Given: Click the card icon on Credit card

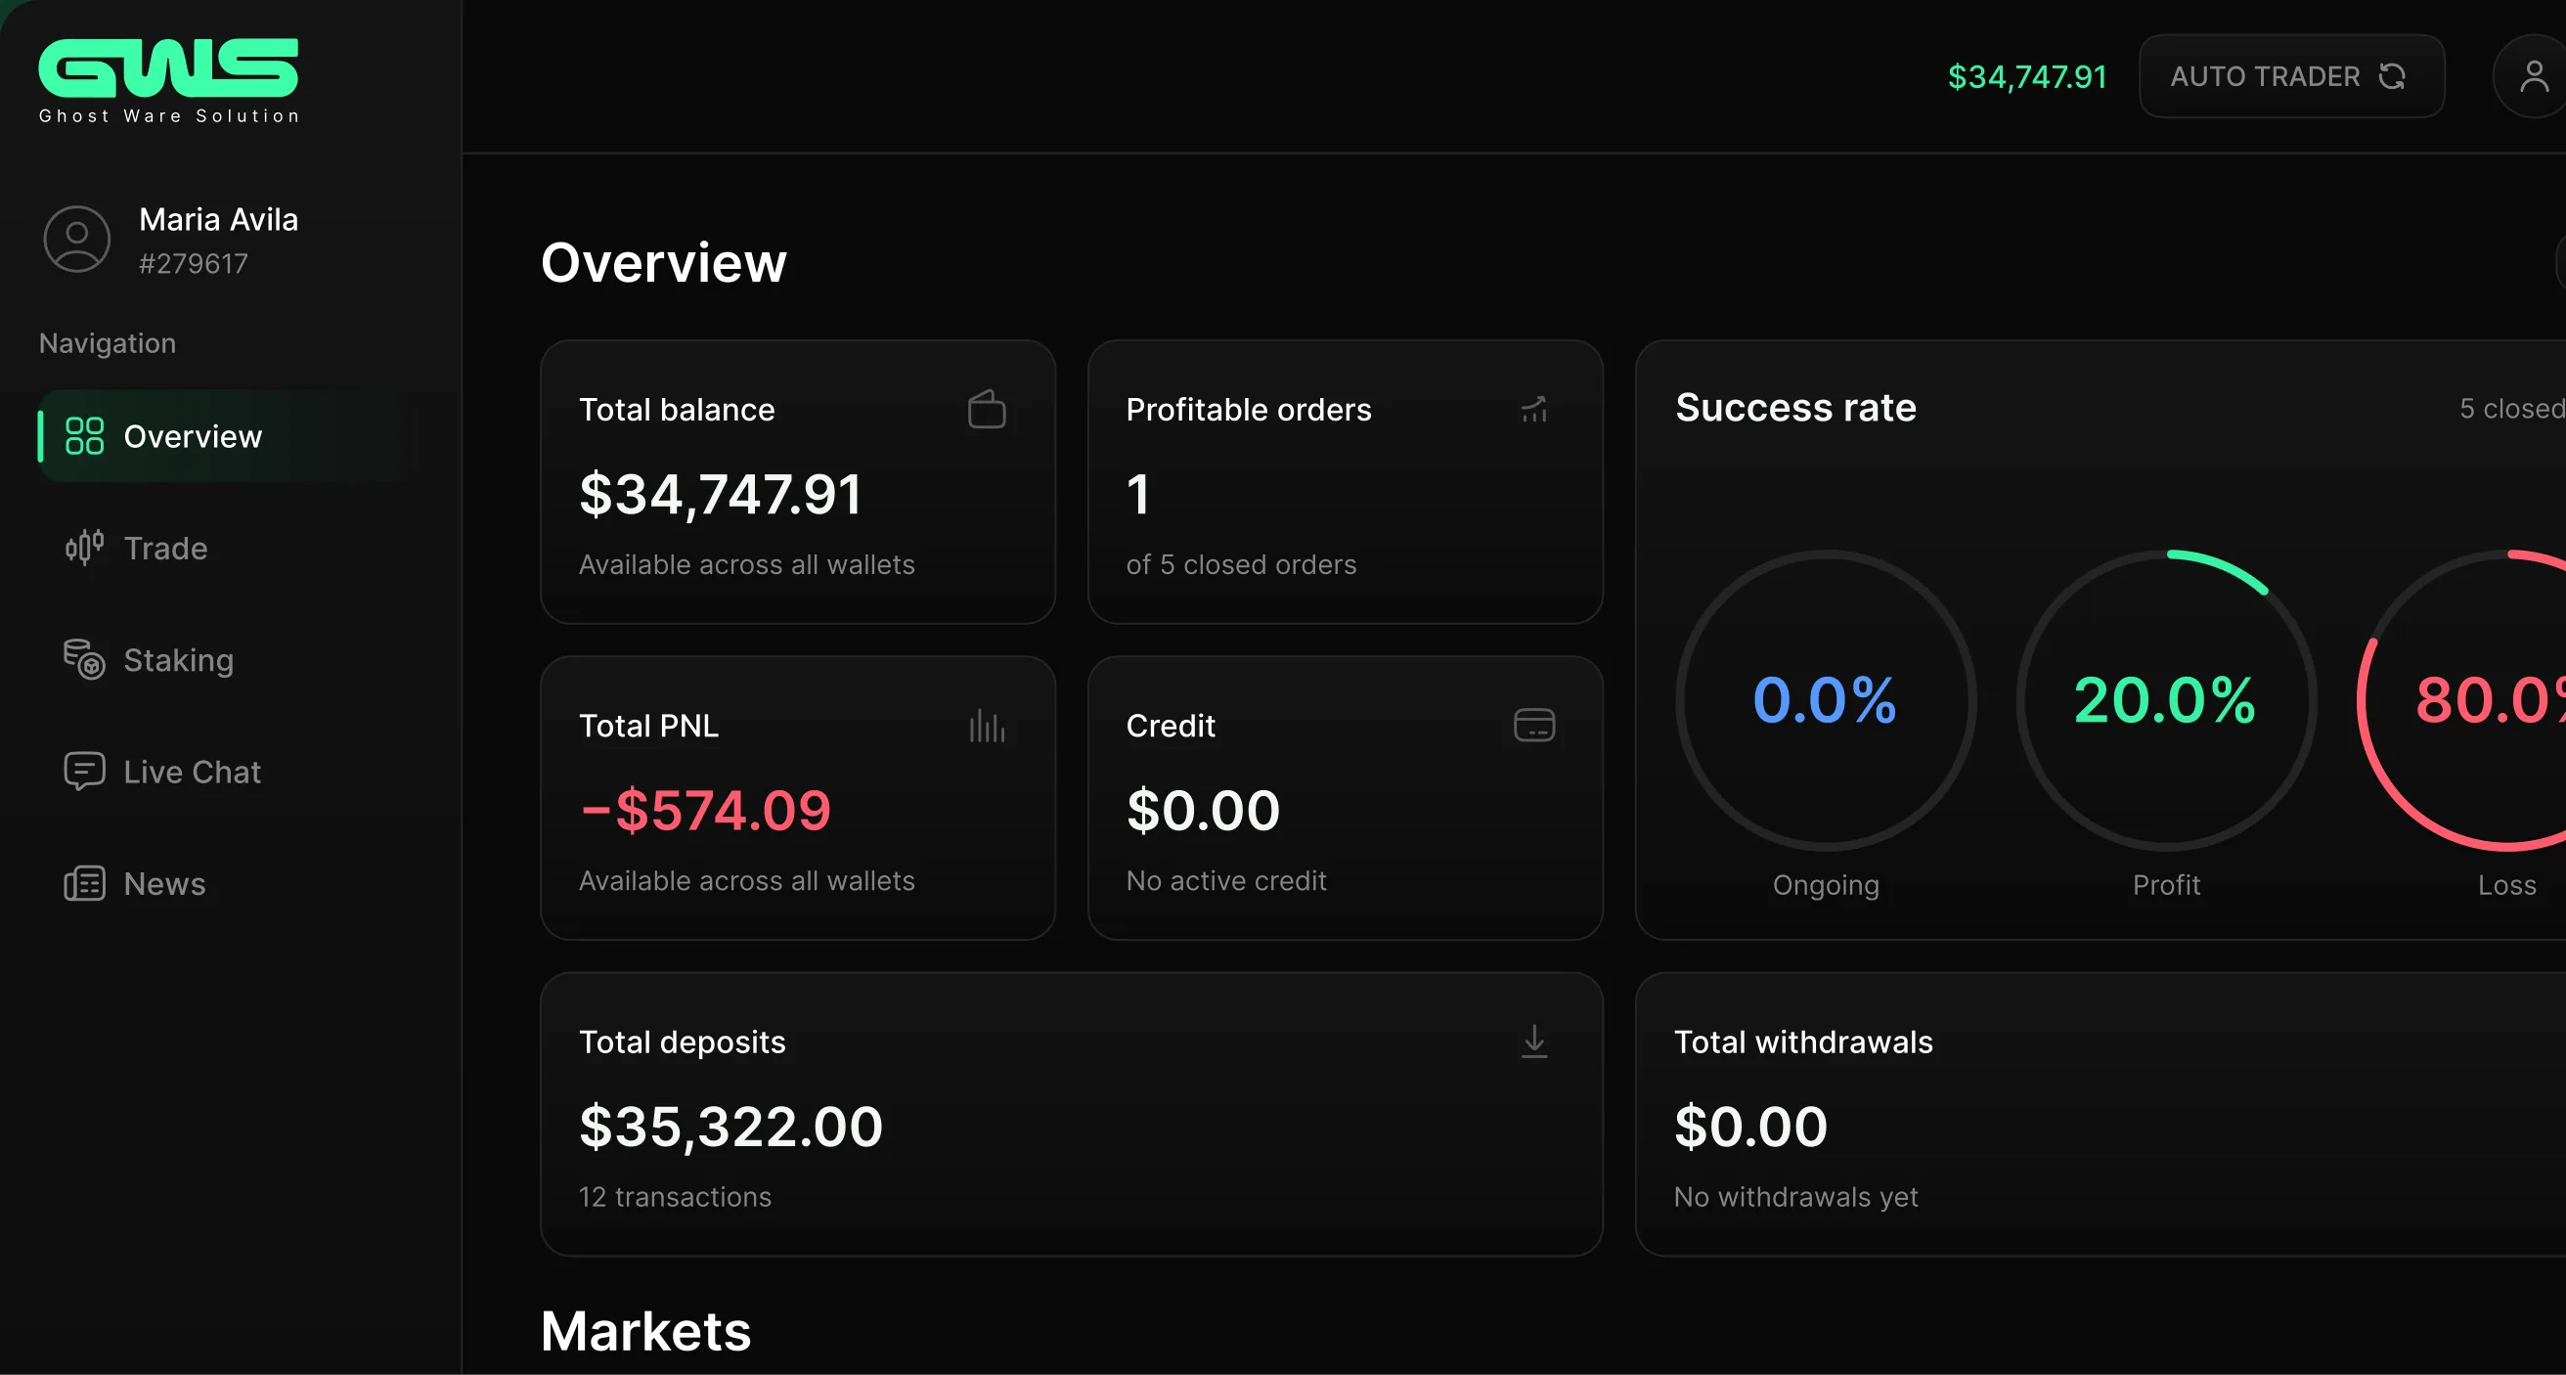Looking at the screenshot, I should [x=1534, y=726].
